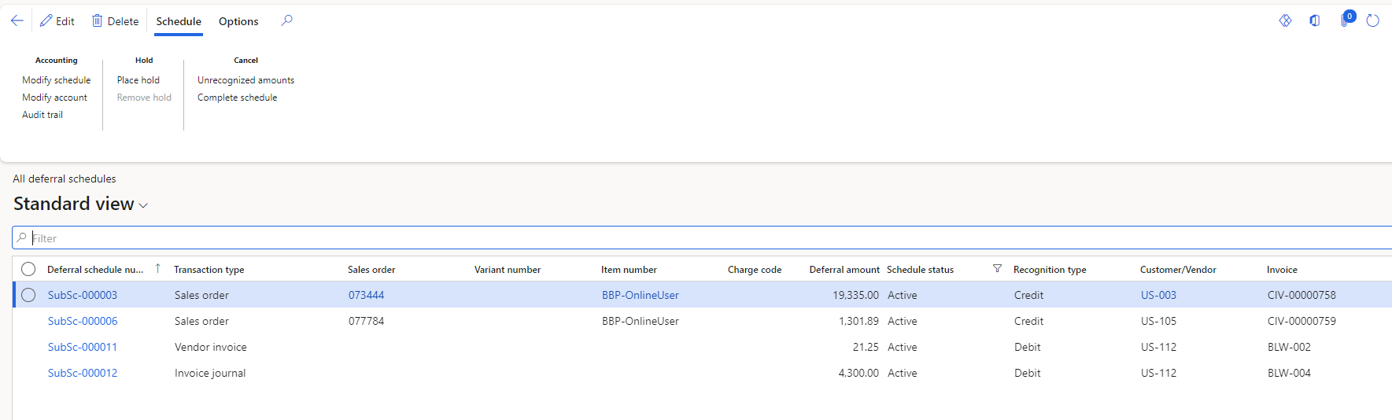Click the search magnifier in action bar
The width and height of the screenshot is (1392, 420).
(287, 20)
